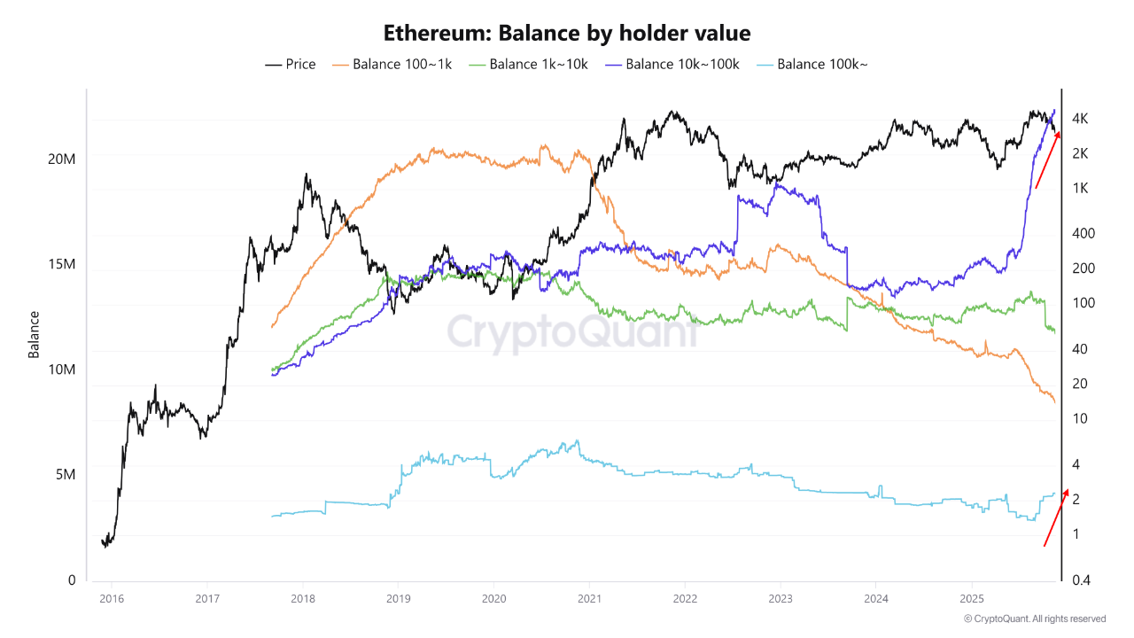Click the upper red arrow annotation
The height and width of the screenshot is (638, 1134).
tap(1047, 159)
